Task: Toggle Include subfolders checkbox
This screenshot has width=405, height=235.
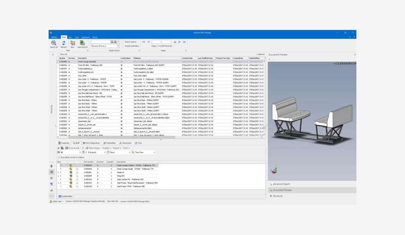Action: point(124,46)
